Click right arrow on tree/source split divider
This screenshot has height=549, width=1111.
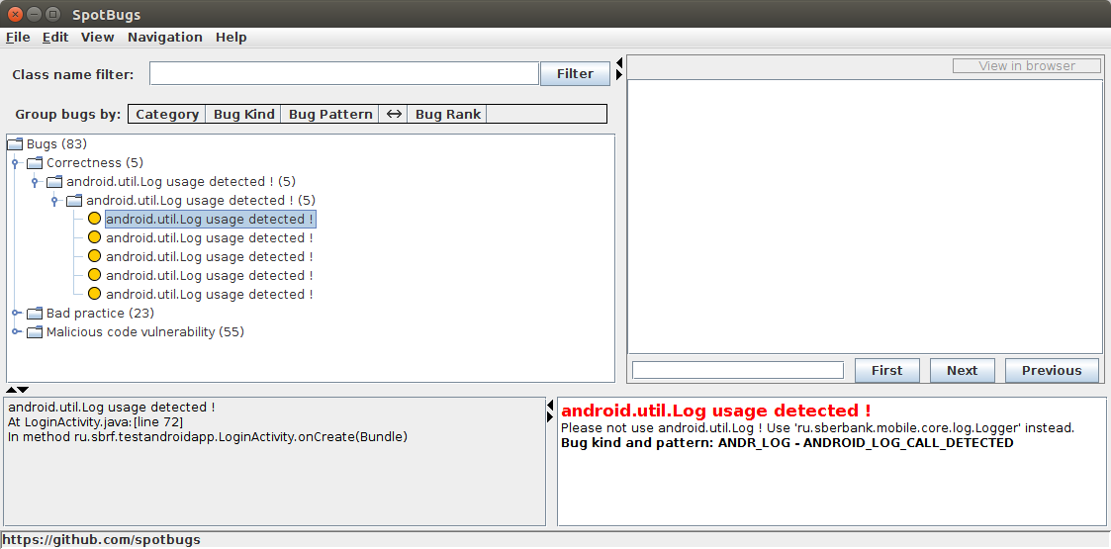[x=620, y=74]
